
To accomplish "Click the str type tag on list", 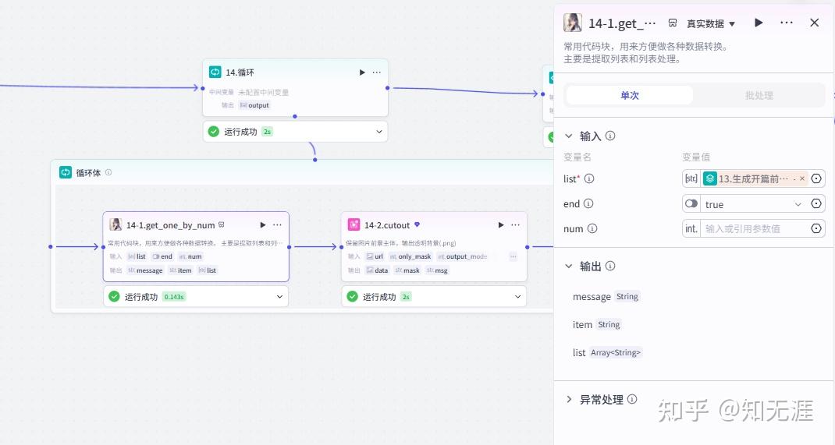I will coord(691,178).
